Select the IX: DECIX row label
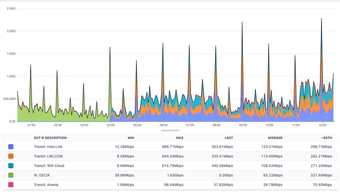340x196 pixels. pyautogui.click(x=41, y=175)
